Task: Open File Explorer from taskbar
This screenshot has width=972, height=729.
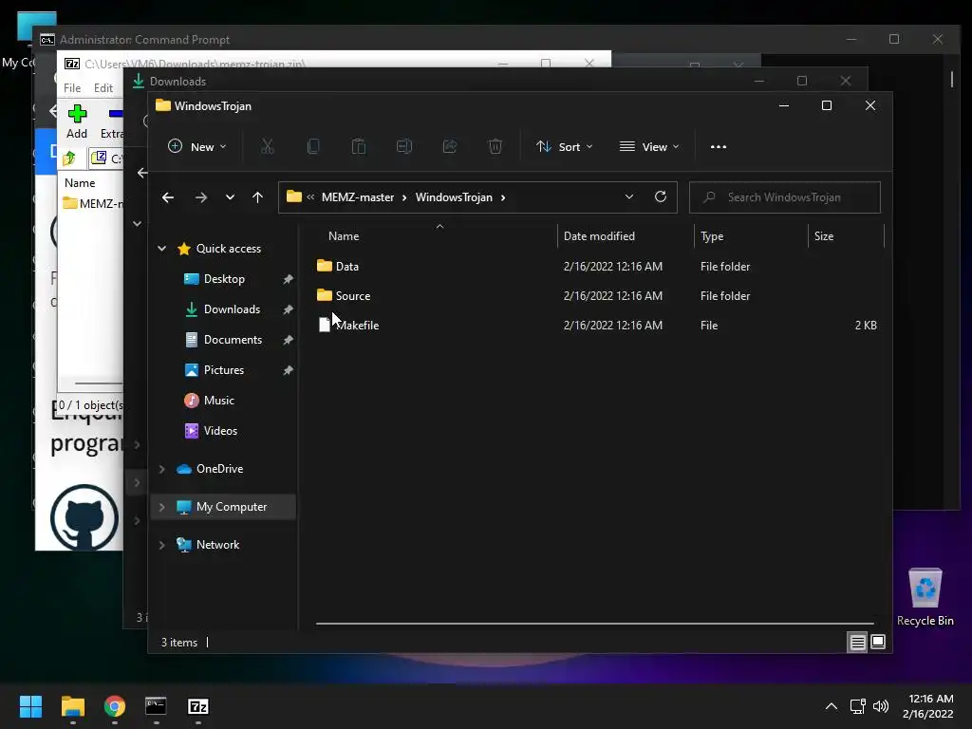Action: pyautogui.click(x=72, y=706)
